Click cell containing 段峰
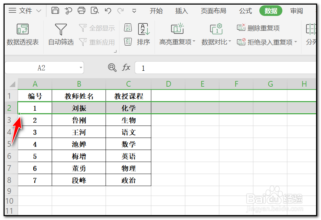321x220 pixels. [79, 180]
